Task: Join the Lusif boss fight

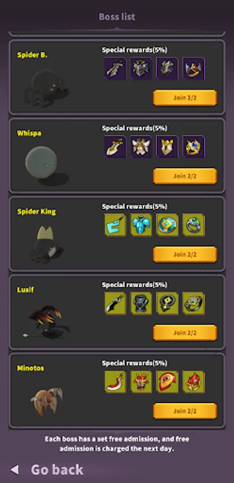Action: (185, 333)
